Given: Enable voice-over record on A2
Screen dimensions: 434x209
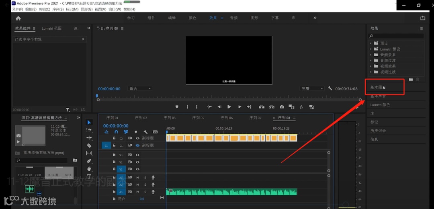Looking at the screenshot, I should [x=153, y=184].
